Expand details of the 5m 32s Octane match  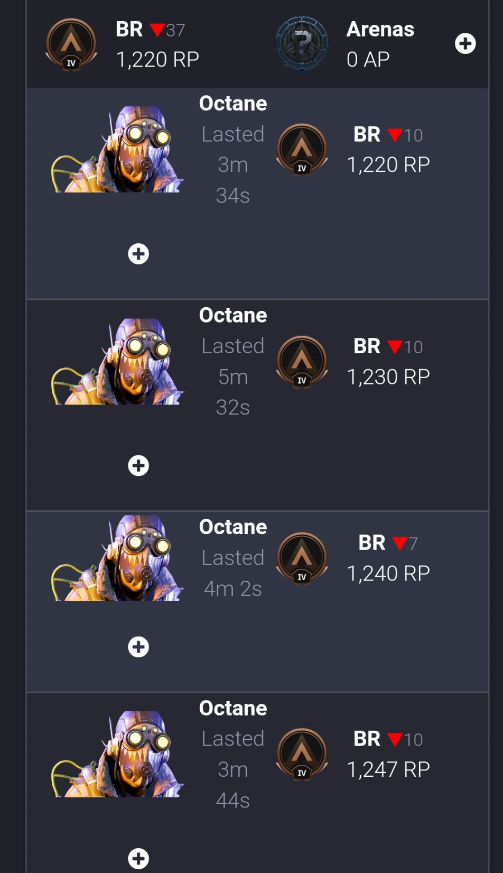point(138,466)
